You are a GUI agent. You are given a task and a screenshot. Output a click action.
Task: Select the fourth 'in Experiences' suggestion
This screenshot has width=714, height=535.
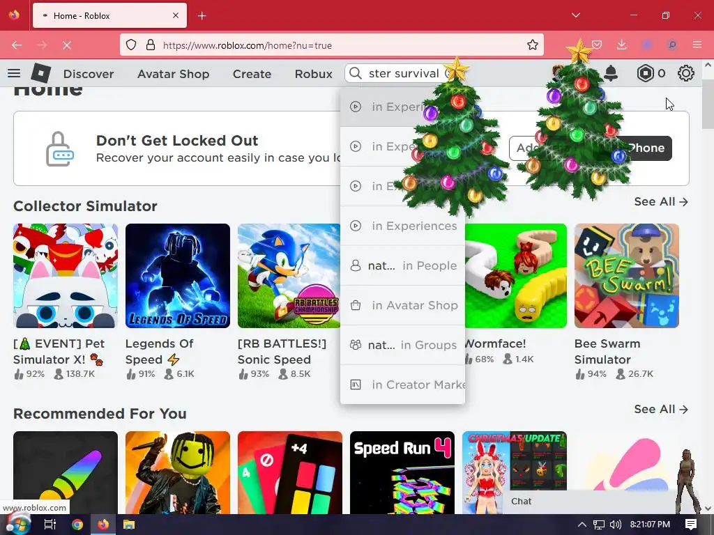click(402, 226)
